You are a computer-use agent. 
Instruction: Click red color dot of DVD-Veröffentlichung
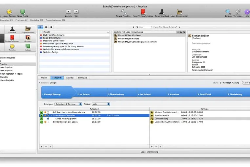click(x=41, y=35)
